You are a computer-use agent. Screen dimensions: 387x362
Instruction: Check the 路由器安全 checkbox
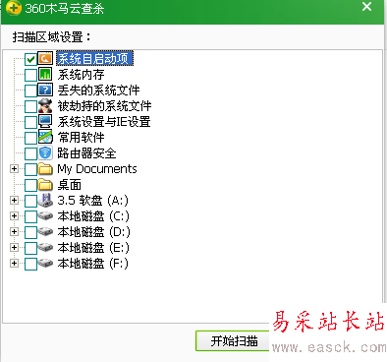point(30,153)
